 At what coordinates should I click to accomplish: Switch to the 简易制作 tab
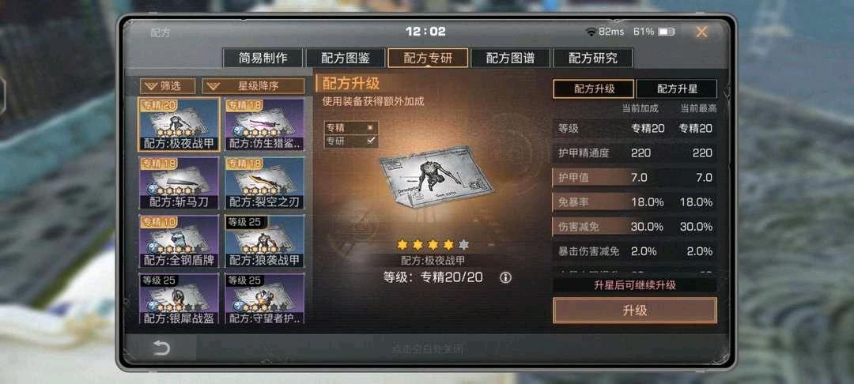pyautogui.click(x=263, y=58)
